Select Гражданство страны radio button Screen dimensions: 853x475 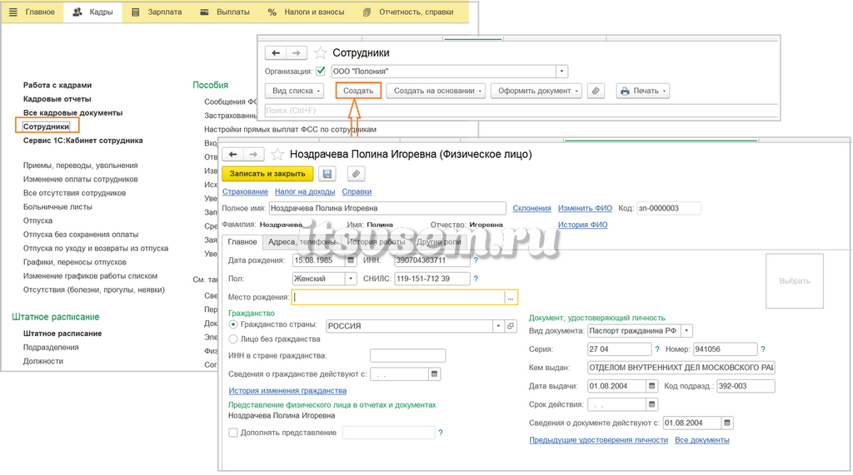point(233,324)
